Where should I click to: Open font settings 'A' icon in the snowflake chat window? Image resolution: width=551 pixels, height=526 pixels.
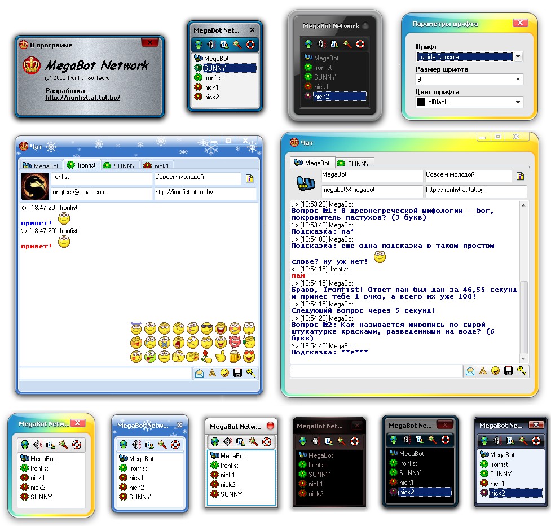point(212,373)
